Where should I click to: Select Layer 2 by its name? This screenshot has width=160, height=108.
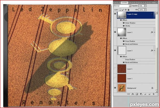(130, 32)
